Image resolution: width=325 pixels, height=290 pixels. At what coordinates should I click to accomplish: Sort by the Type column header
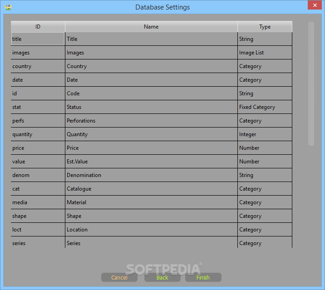[265, 26]
